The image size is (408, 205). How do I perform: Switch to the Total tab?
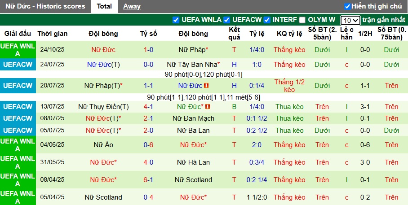104,6
